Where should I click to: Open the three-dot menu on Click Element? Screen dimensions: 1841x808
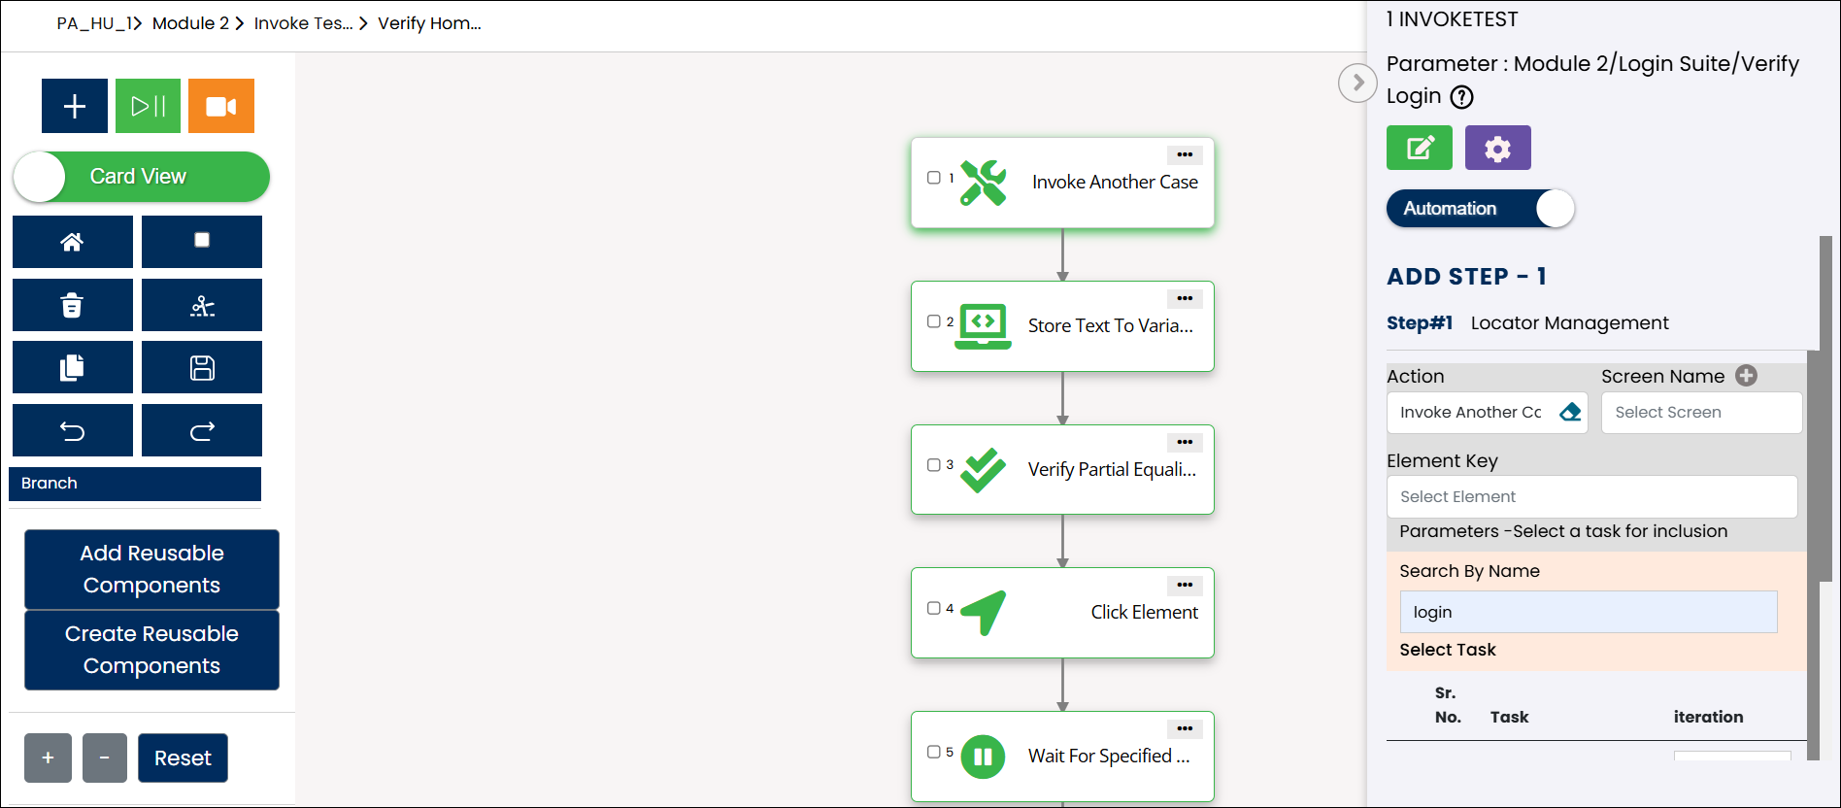click(1185, 586)
